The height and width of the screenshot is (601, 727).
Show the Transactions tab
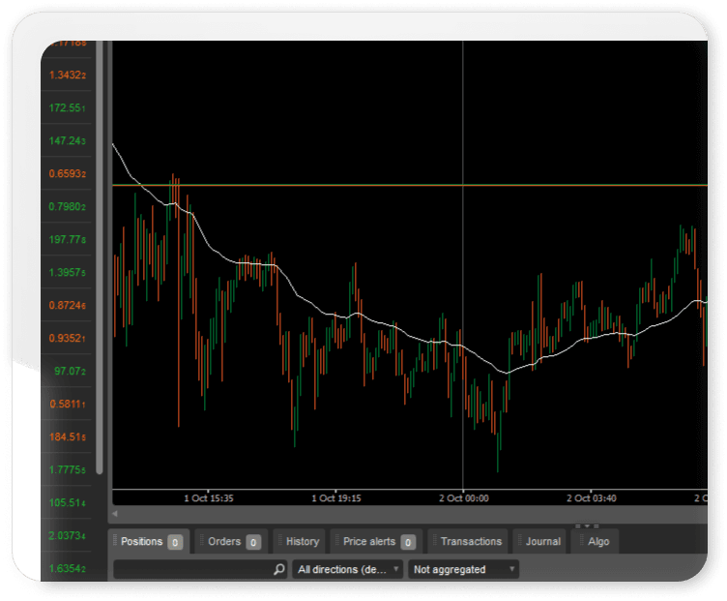point(471,542)
